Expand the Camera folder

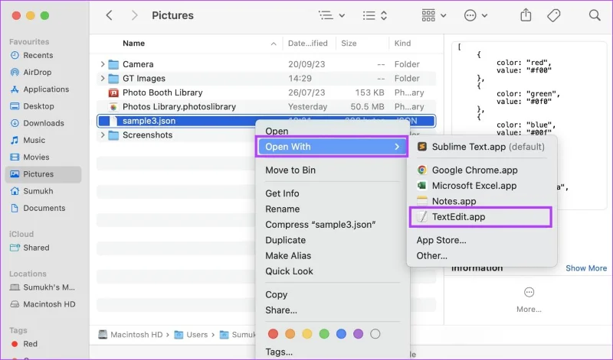(x=103, y=64)
